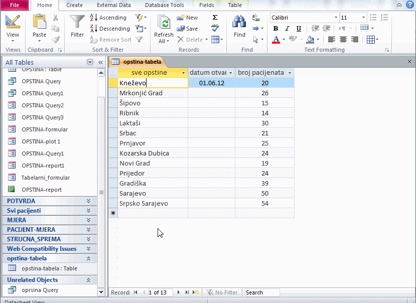
Task: Switch to the Create ribbon tab
Action: [74, 5]
